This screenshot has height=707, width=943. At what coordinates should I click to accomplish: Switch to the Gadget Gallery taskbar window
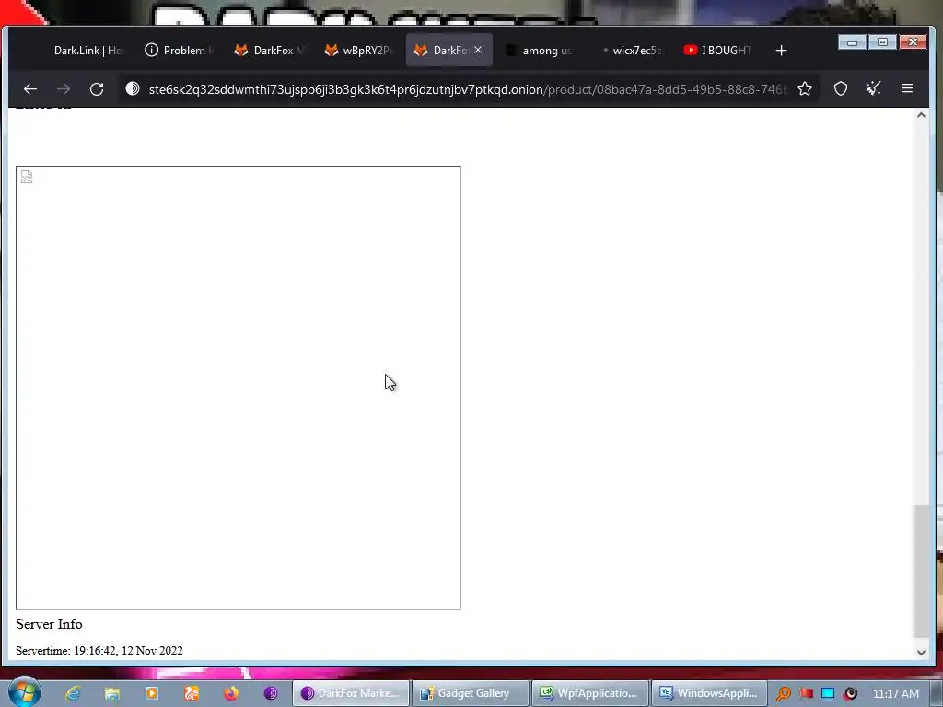tap(471, 693)
